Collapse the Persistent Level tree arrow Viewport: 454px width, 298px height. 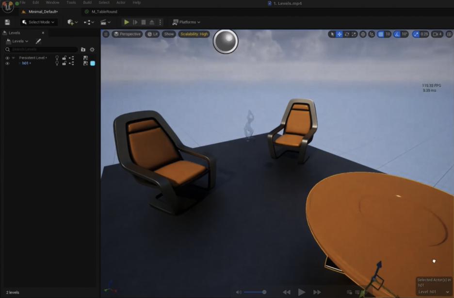[13, 58]
